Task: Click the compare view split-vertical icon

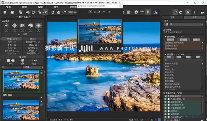Action: (x=90, y=12)
